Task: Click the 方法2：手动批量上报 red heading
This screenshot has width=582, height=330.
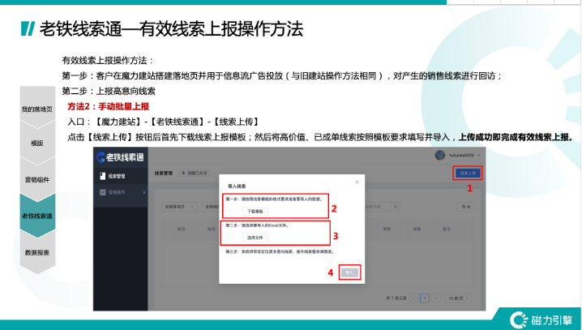Action: point(108,106)
